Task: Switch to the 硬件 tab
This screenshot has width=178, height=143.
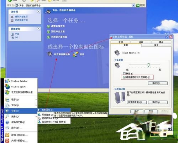Action: [x=161, y=42]
